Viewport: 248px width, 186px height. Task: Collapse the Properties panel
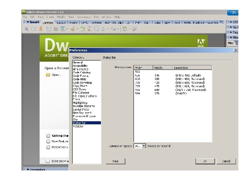(28, 169)
